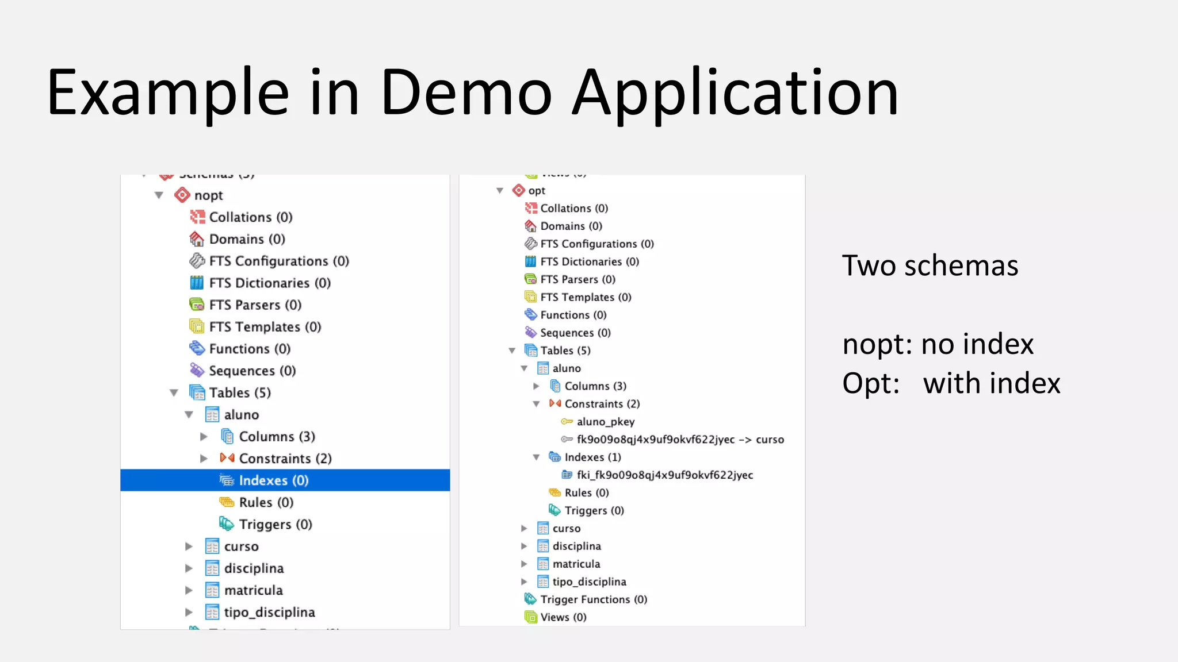Select 'FTS Templates (0)' under nopt
Image resolution: width=1178 pixels, height=662 pixels.
click(265, 326)
